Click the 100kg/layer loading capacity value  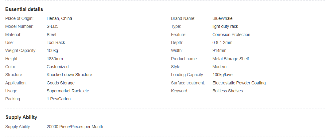click(x=223, y=75)
